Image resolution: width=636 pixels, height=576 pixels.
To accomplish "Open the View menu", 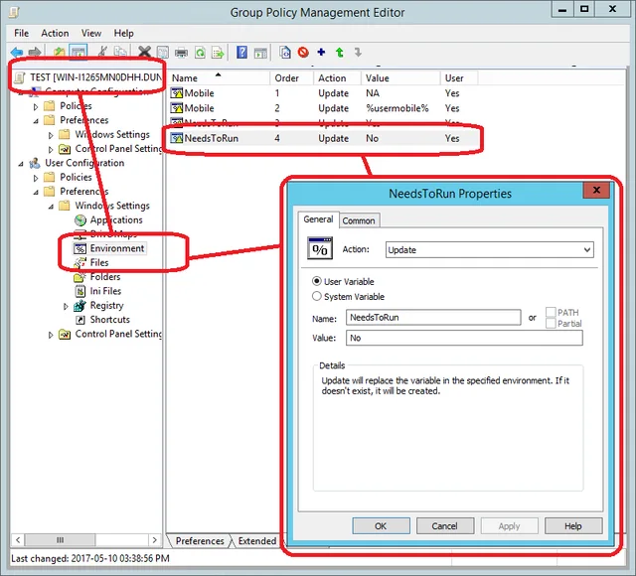I will coord(91,33).
